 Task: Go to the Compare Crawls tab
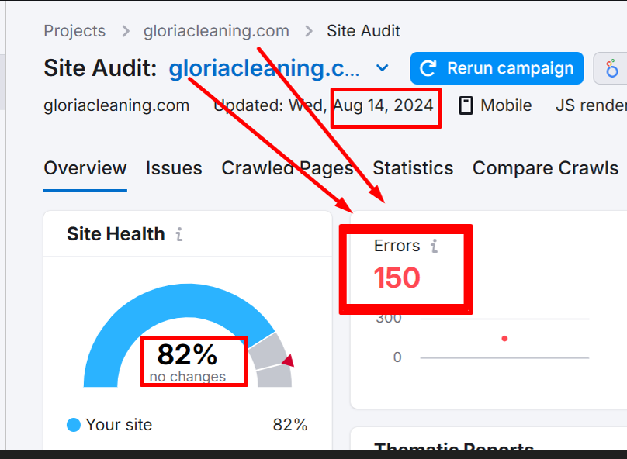[x=545, y=168]
